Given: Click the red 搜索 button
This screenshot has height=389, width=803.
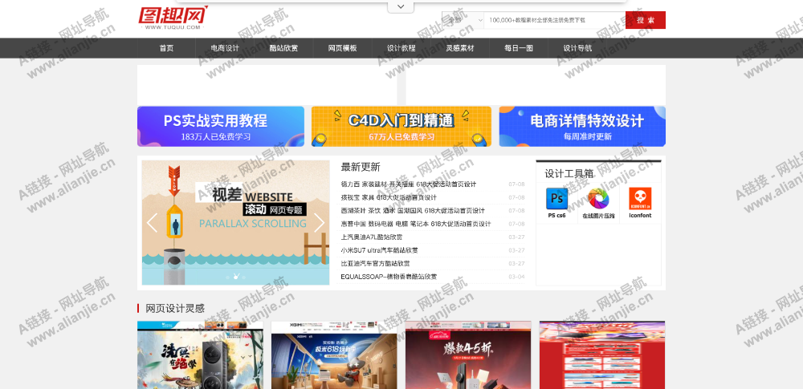Looking at the screenshot, I should click(x=646, y=20).
